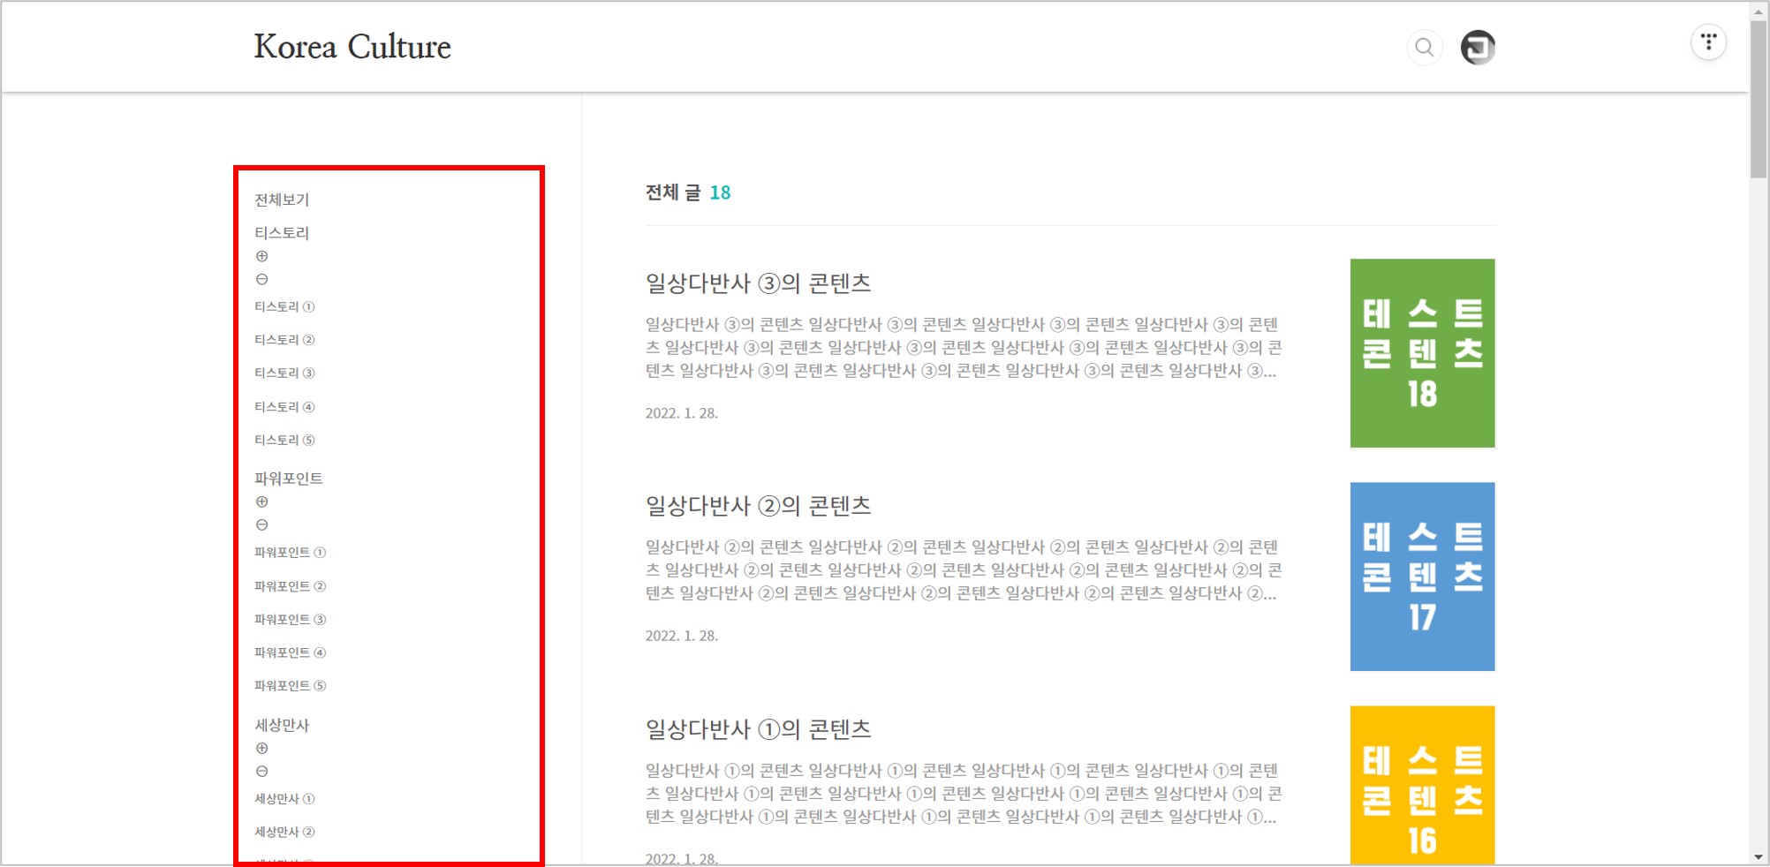
Task: Select subcategory 티스토리 ⑤
Action: (x=284, y=440)
